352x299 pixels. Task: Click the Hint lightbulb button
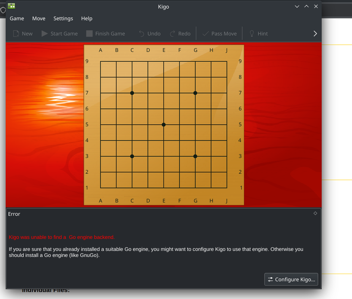pos(259,34)
